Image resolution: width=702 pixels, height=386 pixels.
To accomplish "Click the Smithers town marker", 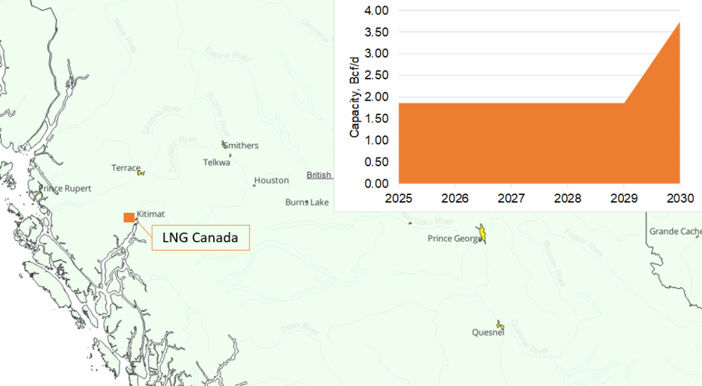I will (x=224, y=144).
